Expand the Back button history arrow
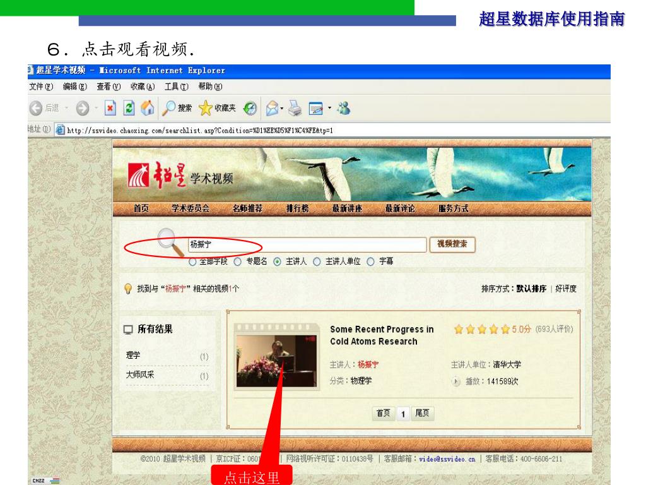Viewport: 646px width, 485px height. coord(66,108)
